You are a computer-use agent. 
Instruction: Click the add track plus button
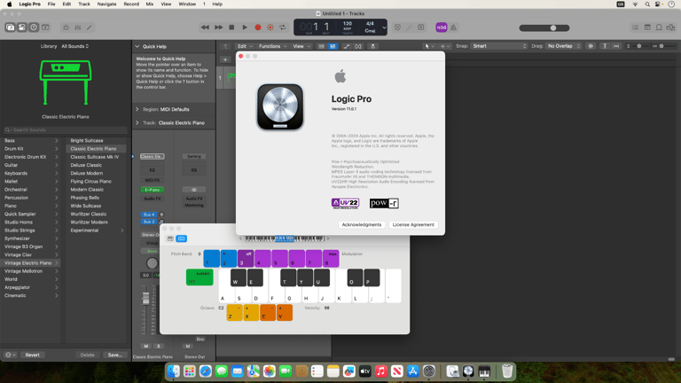225,59
